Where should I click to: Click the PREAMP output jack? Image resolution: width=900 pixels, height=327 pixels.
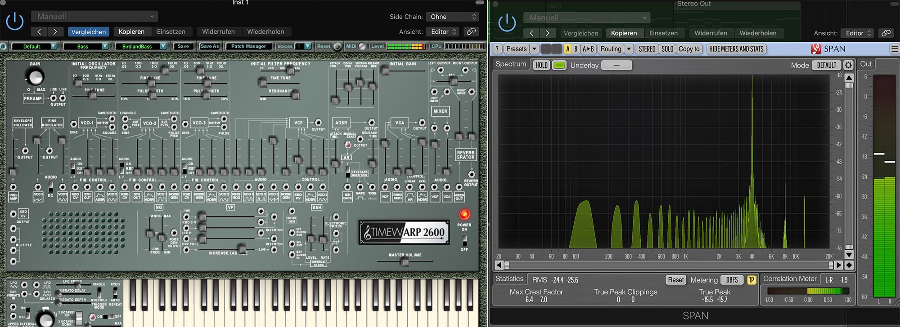tap(53, 98)
